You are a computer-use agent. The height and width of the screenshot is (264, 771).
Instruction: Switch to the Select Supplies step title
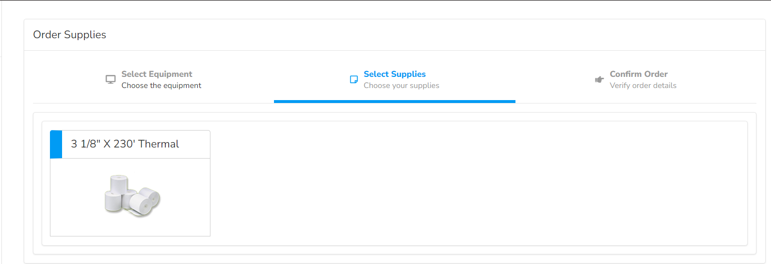tap(395, 74)
